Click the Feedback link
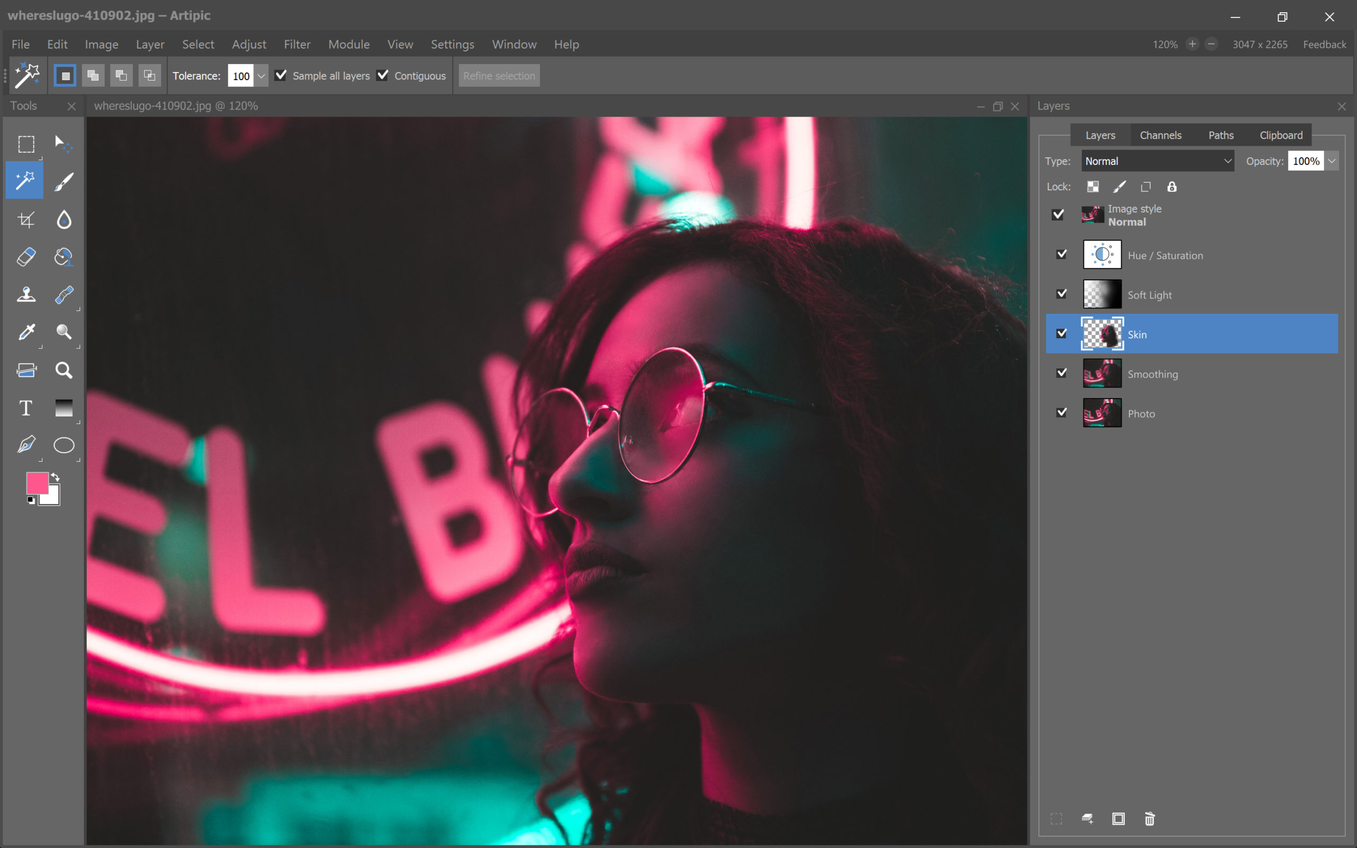Screen dimensions: 1357x848 (1324, 45)
